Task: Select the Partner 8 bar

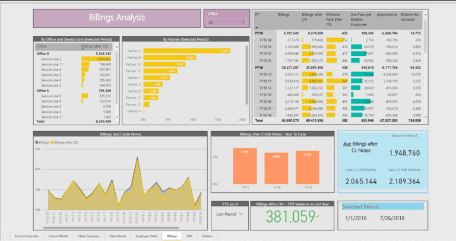Action: click(170, 58)
